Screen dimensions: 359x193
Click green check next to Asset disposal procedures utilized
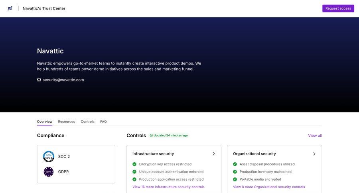[x=235, y=164]
